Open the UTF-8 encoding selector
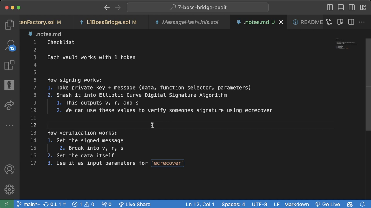Viewport: 371px width, 208px height. click(x=259, y=204)
